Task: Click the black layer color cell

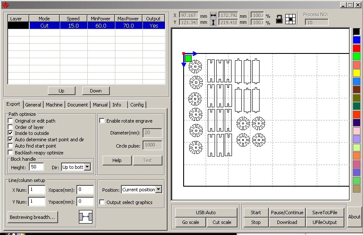Action: [19, 25]
